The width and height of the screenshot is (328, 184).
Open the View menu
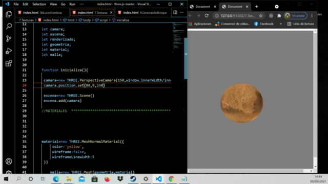[x=53, y=4]
